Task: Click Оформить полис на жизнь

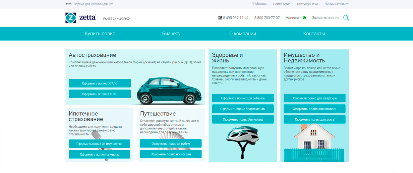Action: pyautogui.click(x=99, y=154)
